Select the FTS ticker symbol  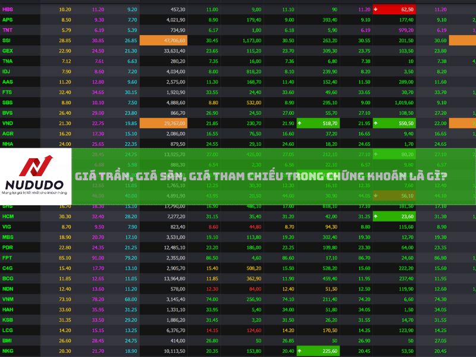tap(7, 92)
